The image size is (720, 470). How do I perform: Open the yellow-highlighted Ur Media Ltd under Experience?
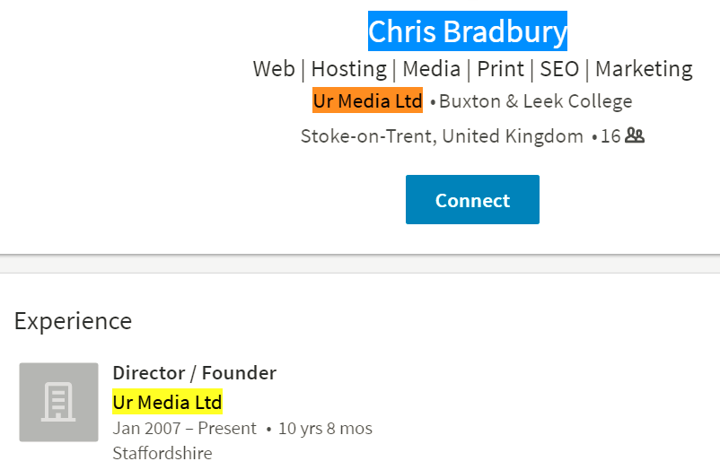pos(167,402)
